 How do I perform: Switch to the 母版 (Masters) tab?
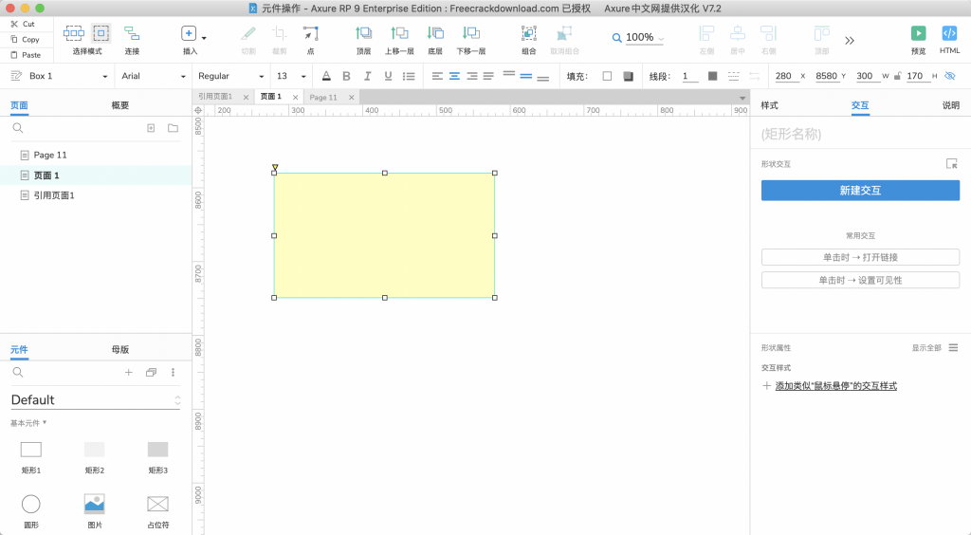coord(119,349)
